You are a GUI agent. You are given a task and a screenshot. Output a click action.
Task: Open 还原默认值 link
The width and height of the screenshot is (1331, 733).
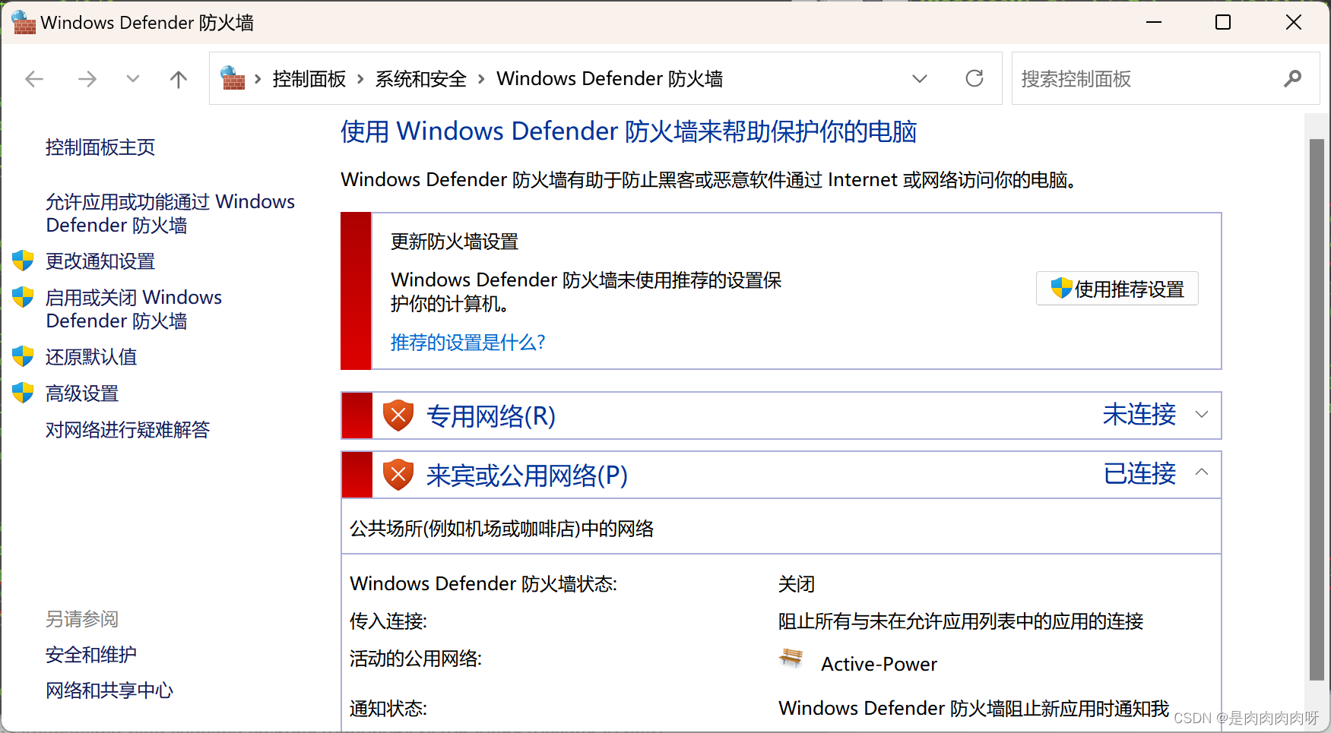91,357
